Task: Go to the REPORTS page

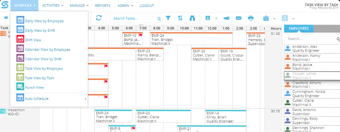Action: coord(103,5)
